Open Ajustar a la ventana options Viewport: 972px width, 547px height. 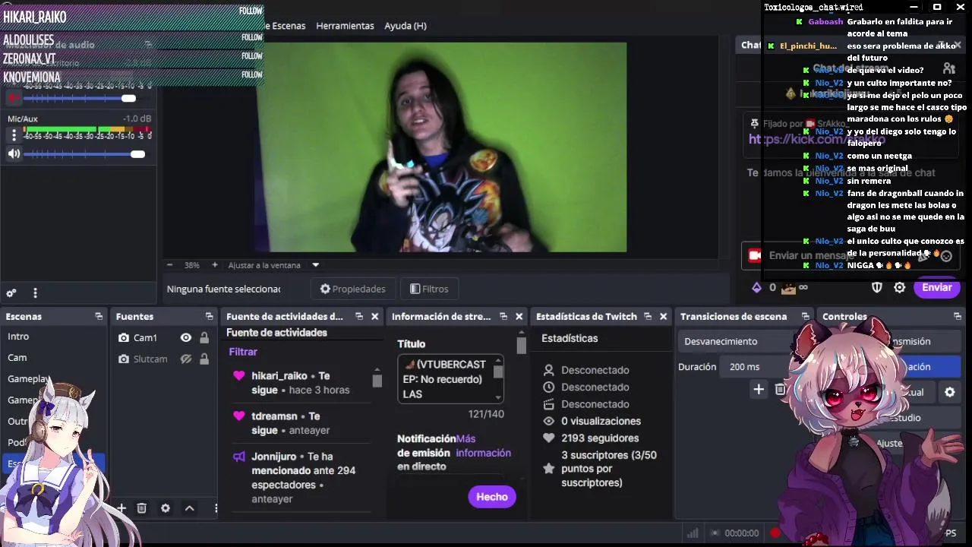pyautogui.click(x=264, y=265)
